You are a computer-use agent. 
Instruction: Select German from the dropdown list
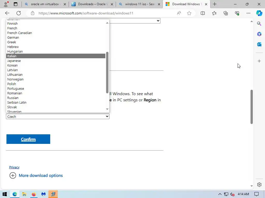(56, 38)
